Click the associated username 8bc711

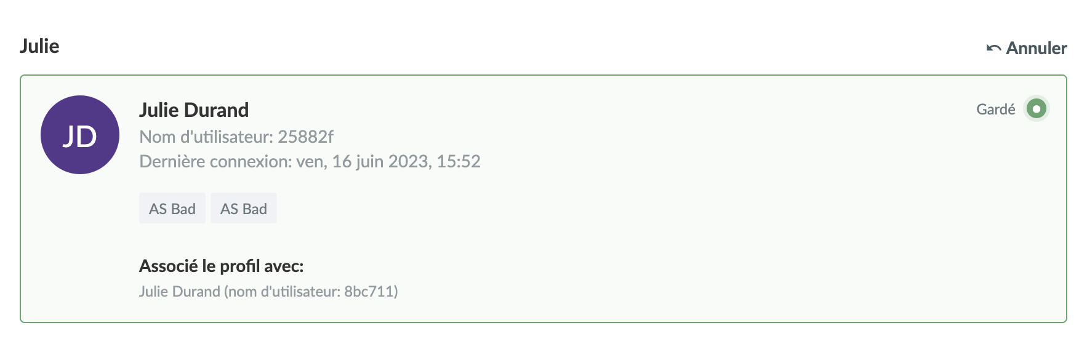point(371,291)
